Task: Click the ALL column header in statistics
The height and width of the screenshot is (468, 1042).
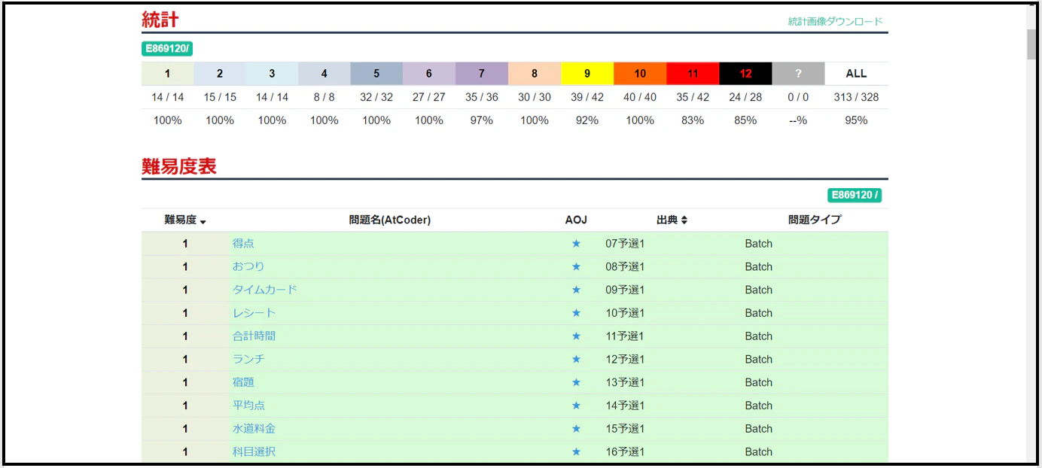Action: pyautogui.click(x=856, y=74)
